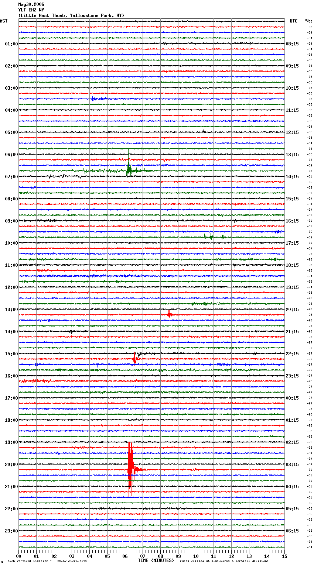314x566 pixels.
Task: Click the Traces clipped at plus/minus 5 note
Action: (223, 561)
